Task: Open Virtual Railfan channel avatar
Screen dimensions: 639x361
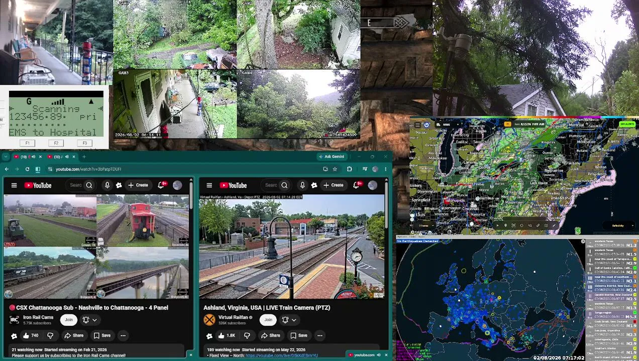Action: pos(209,319)
